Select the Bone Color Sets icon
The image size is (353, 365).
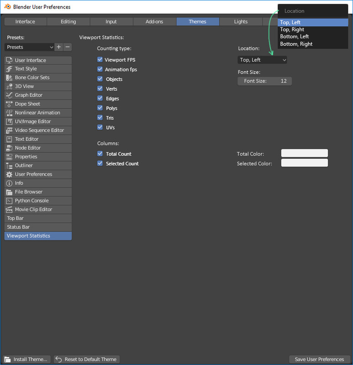(9, 78)
